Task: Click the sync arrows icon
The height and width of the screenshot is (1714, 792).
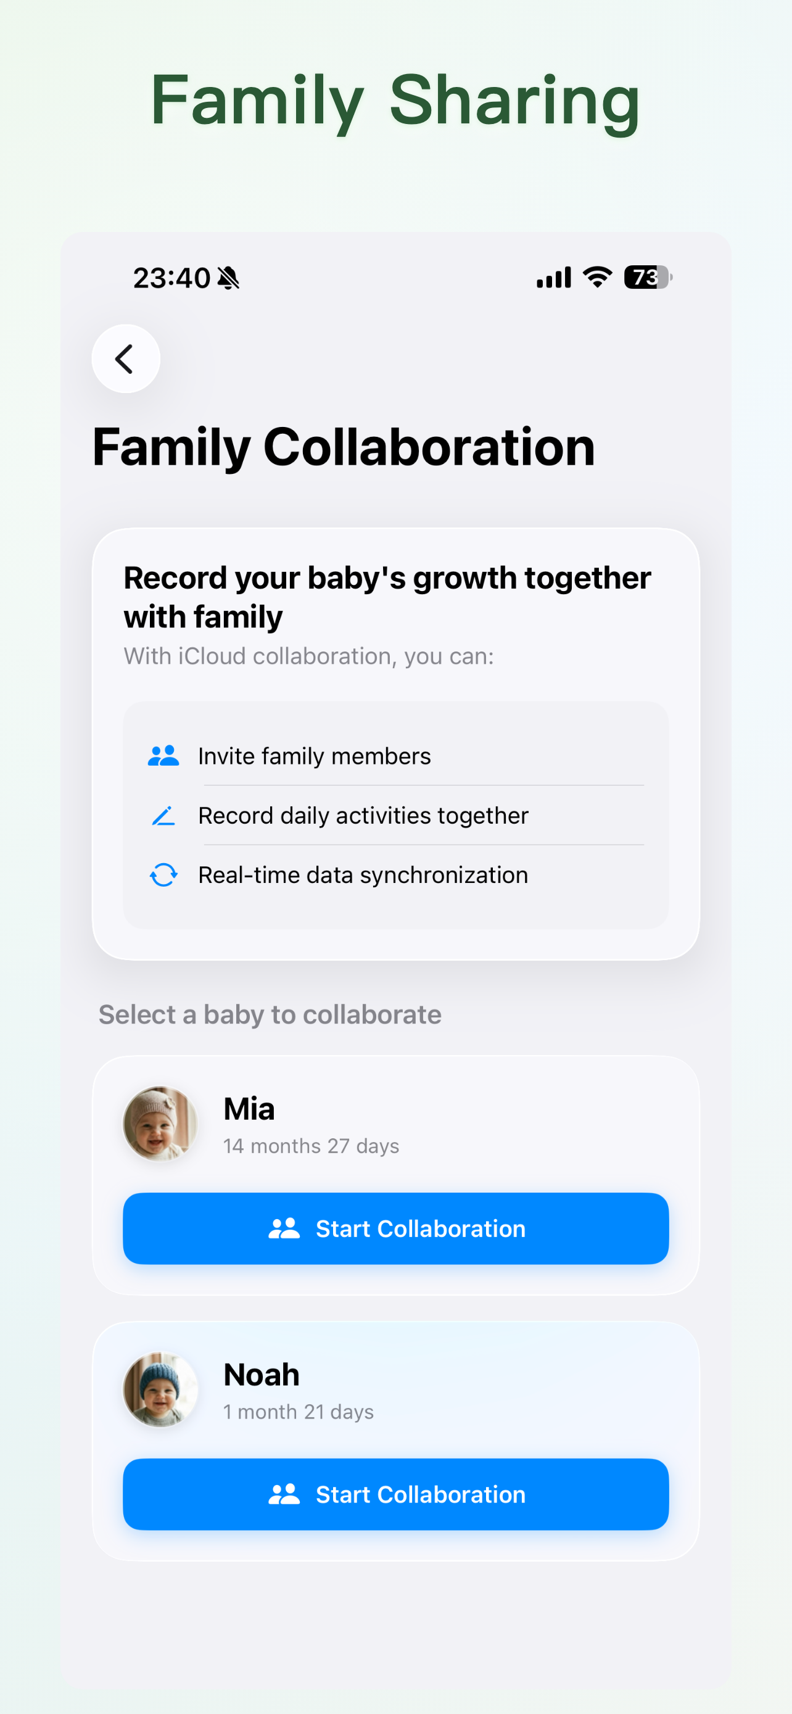Action: click(163, 874)
